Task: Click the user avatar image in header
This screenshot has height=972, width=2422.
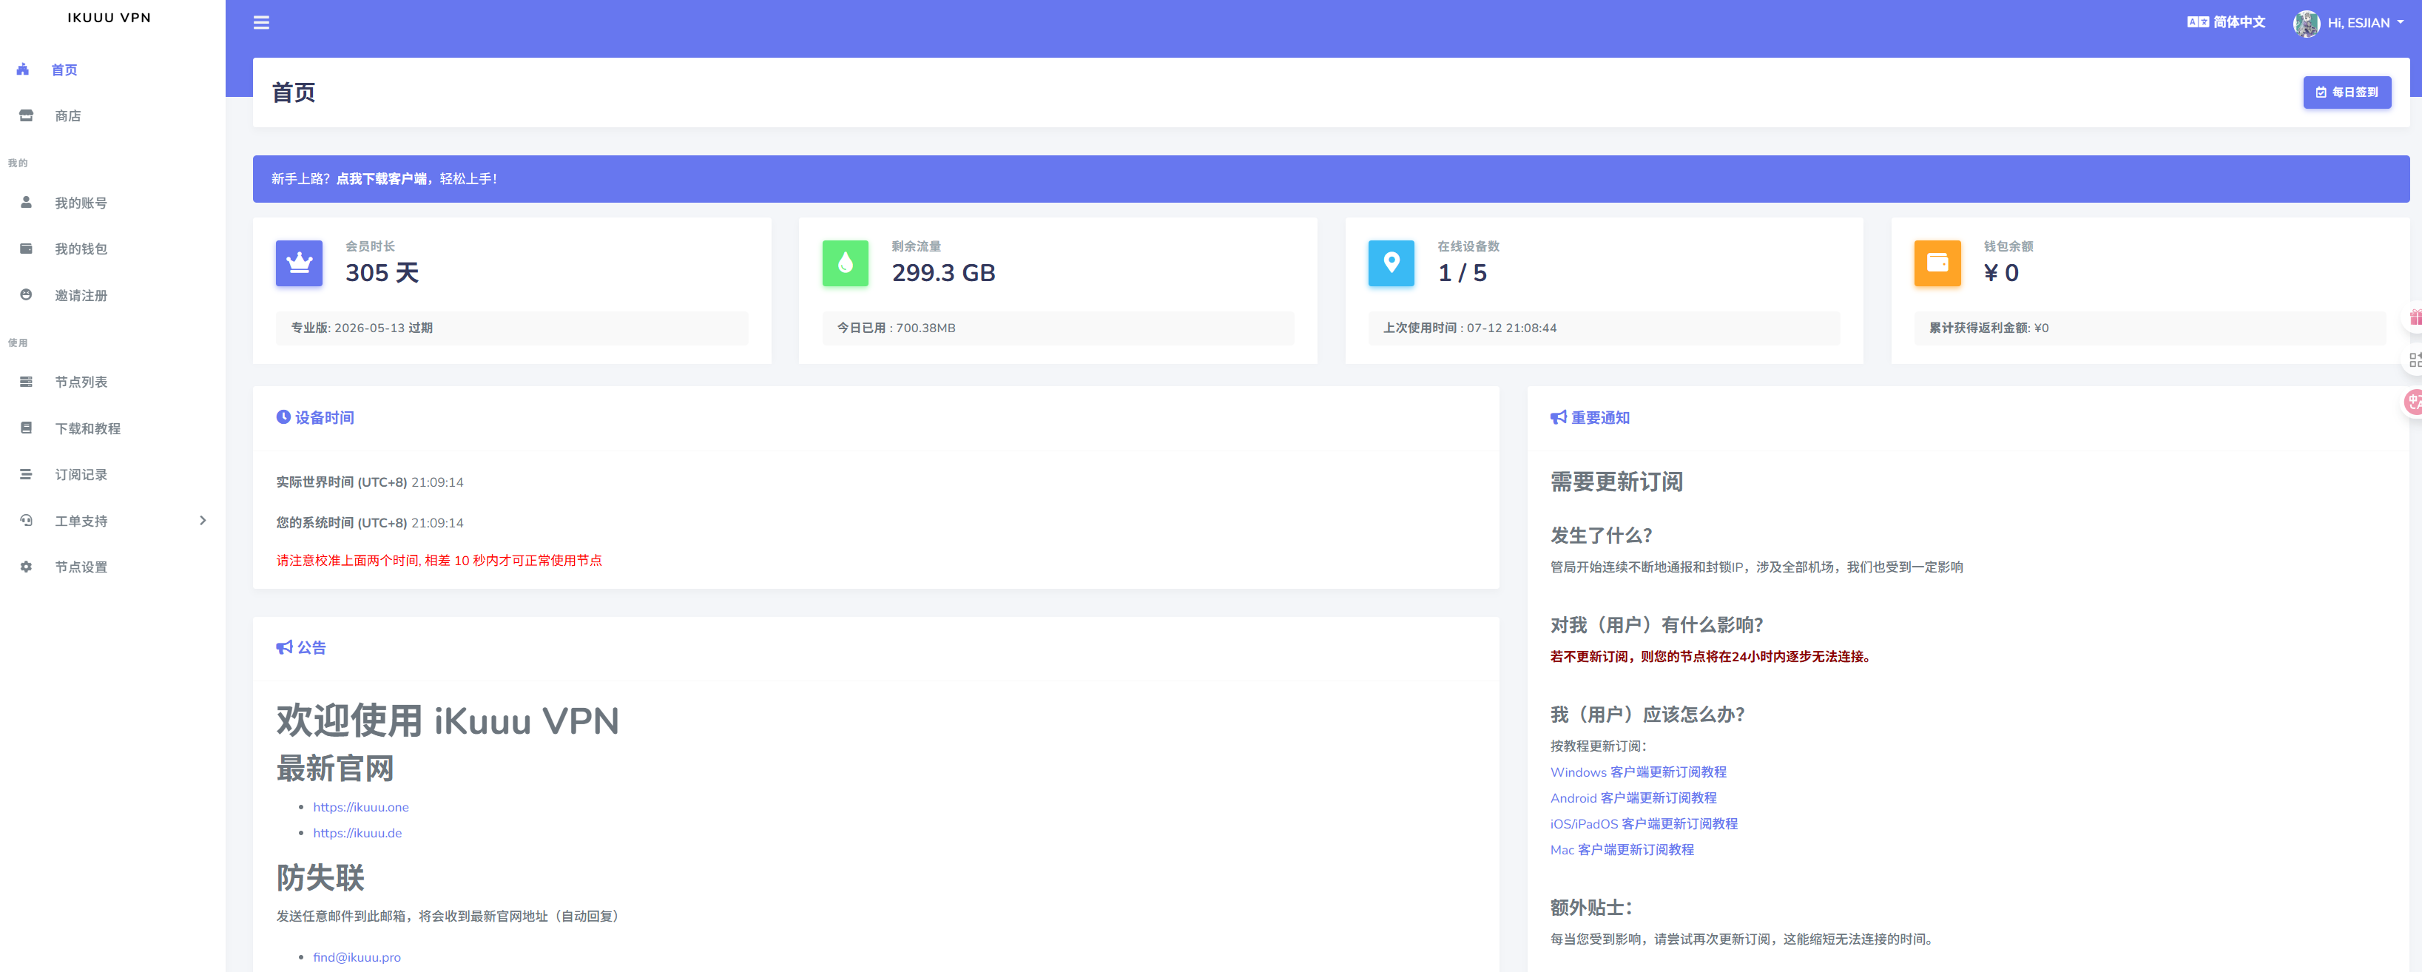Action: click(x=2307, y=22)
